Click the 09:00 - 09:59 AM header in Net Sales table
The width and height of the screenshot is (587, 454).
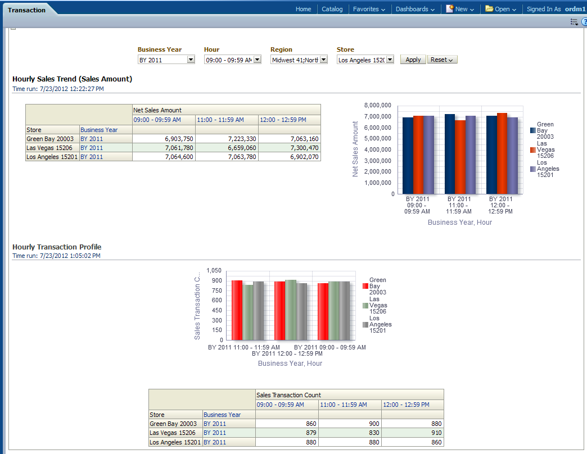coord(157,120)
